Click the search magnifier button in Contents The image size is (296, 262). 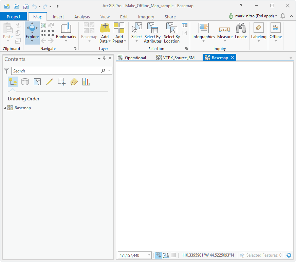coord(103,71)
